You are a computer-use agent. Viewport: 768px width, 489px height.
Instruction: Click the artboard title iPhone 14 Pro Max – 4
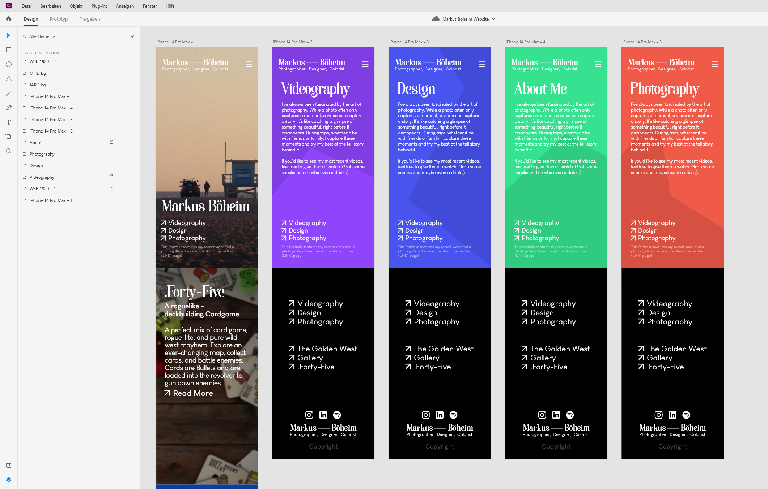click(525, 42)
